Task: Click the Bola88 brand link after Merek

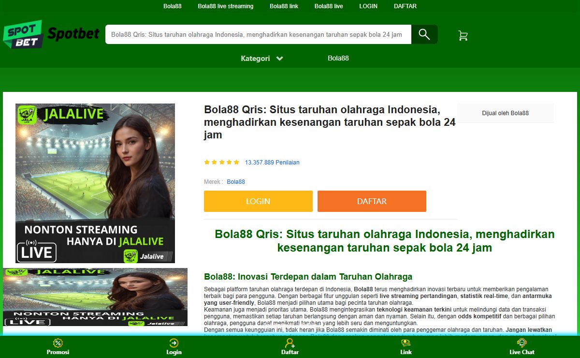Action: 236,182
